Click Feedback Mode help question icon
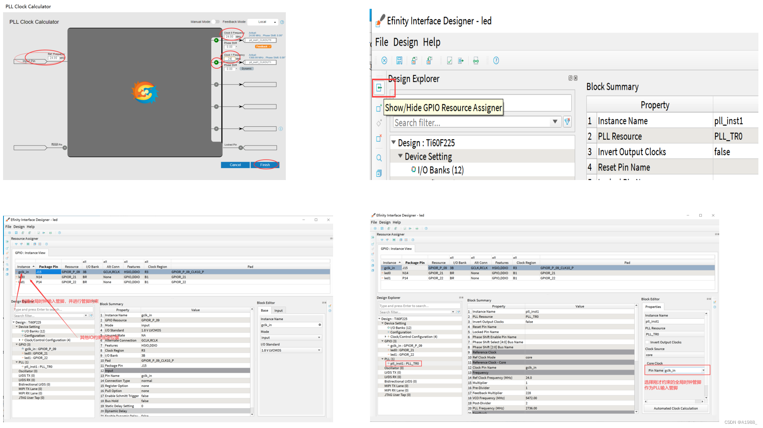The image size is (763, 428). [x=282, y=22]
